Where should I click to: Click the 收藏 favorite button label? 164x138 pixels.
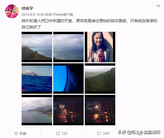(23, 133)
